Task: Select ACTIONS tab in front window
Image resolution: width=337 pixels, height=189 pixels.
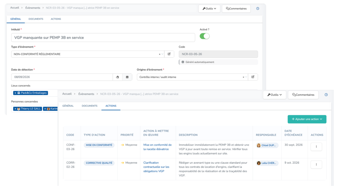Action: (x=111, y=106)
